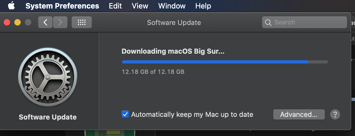Toggle Automatically keep my Mac up to date

[x=125, y=114]
